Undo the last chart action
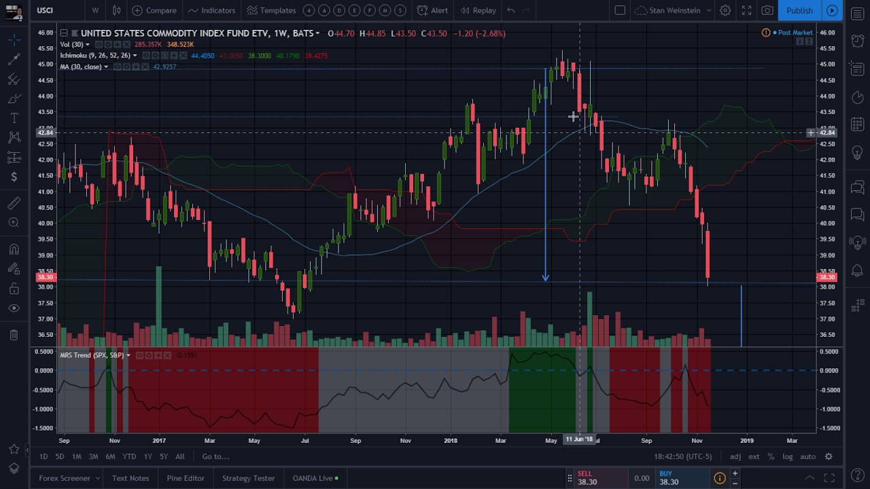The image size is (870, 489). coord(510,10)
